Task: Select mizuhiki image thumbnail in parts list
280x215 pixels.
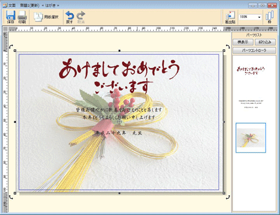Action: (x=251, y=138)
